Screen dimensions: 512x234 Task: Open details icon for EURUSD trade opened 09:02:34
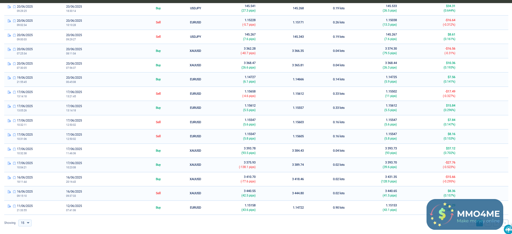pos(9,21)
